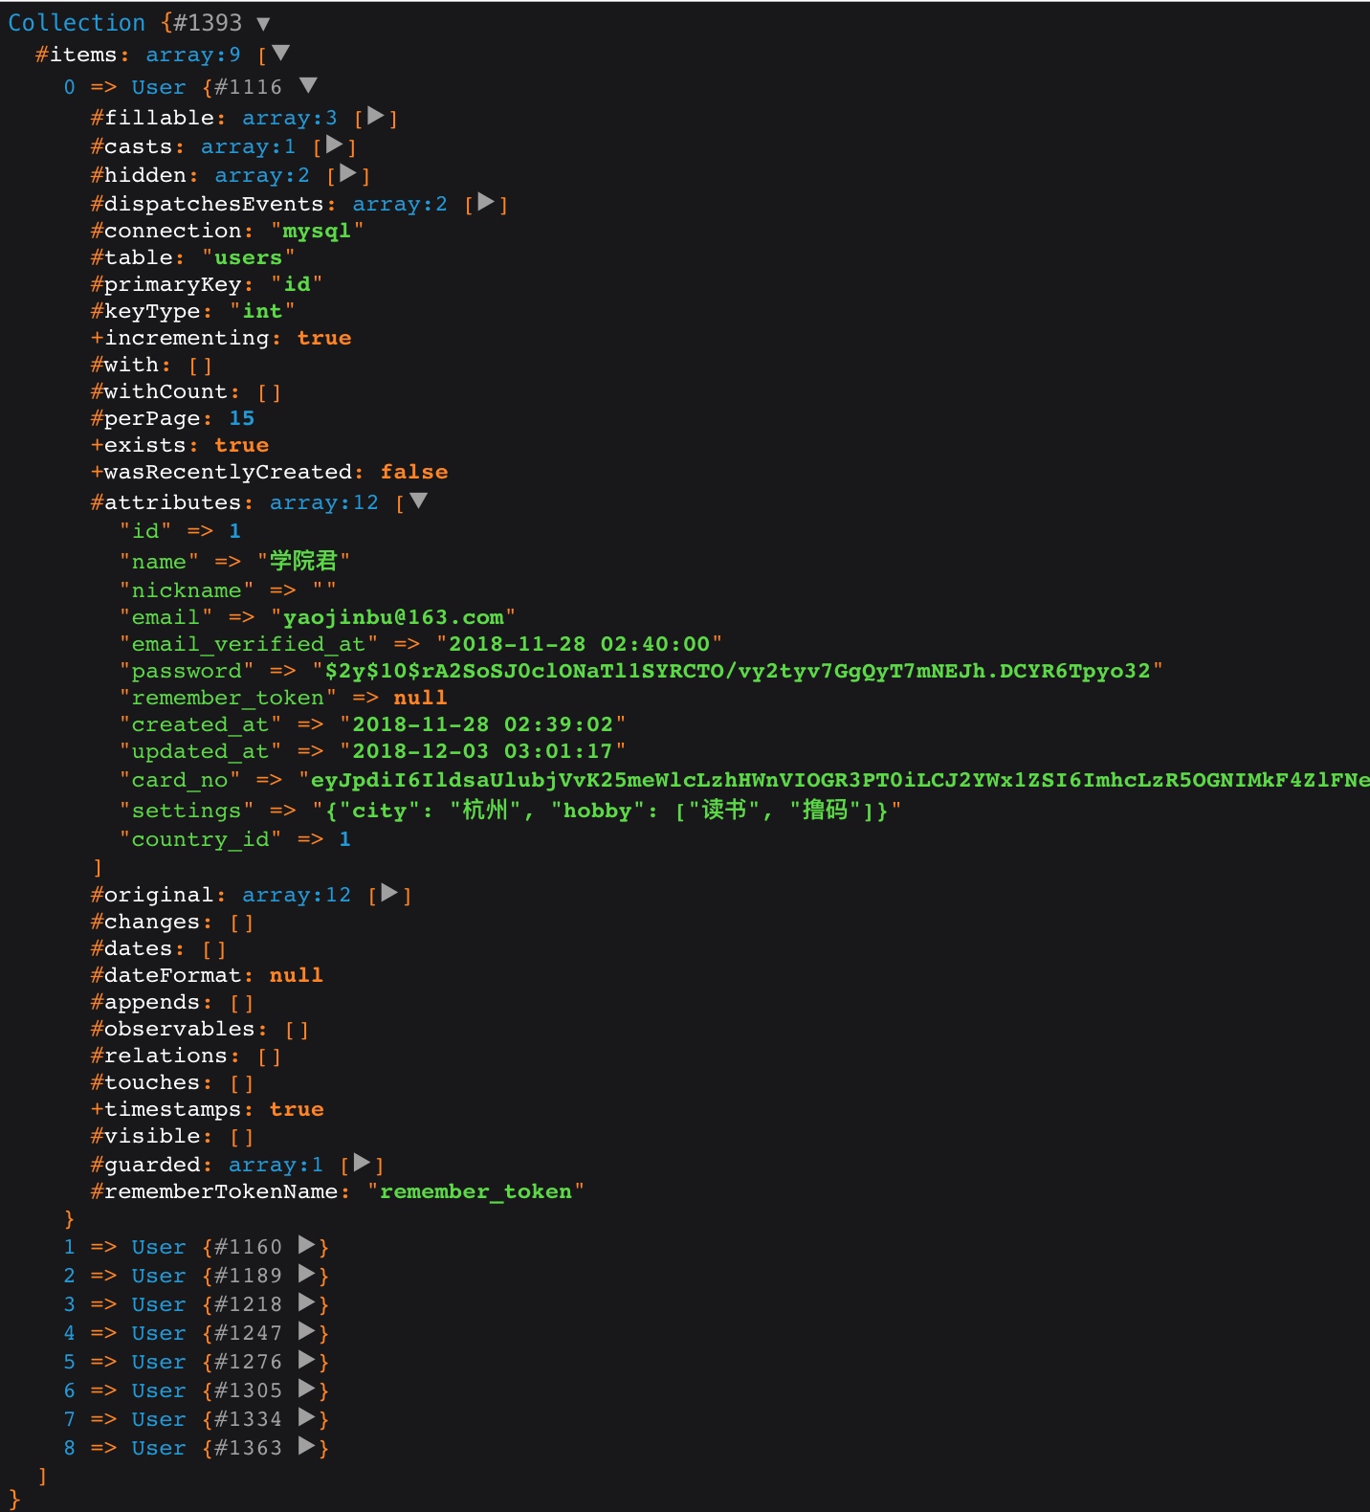The width and height of the screenshot is (1370, 1512).
Task: Expand User {#1189 at index 2
Action: tap(307, 1275)
